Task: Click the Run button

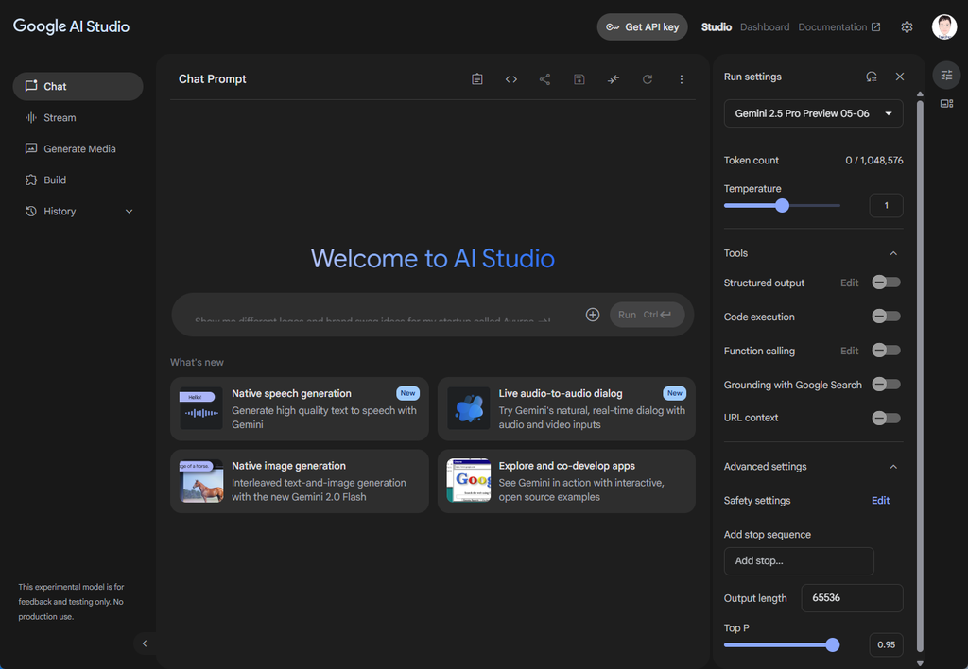Action: [647, 315]
